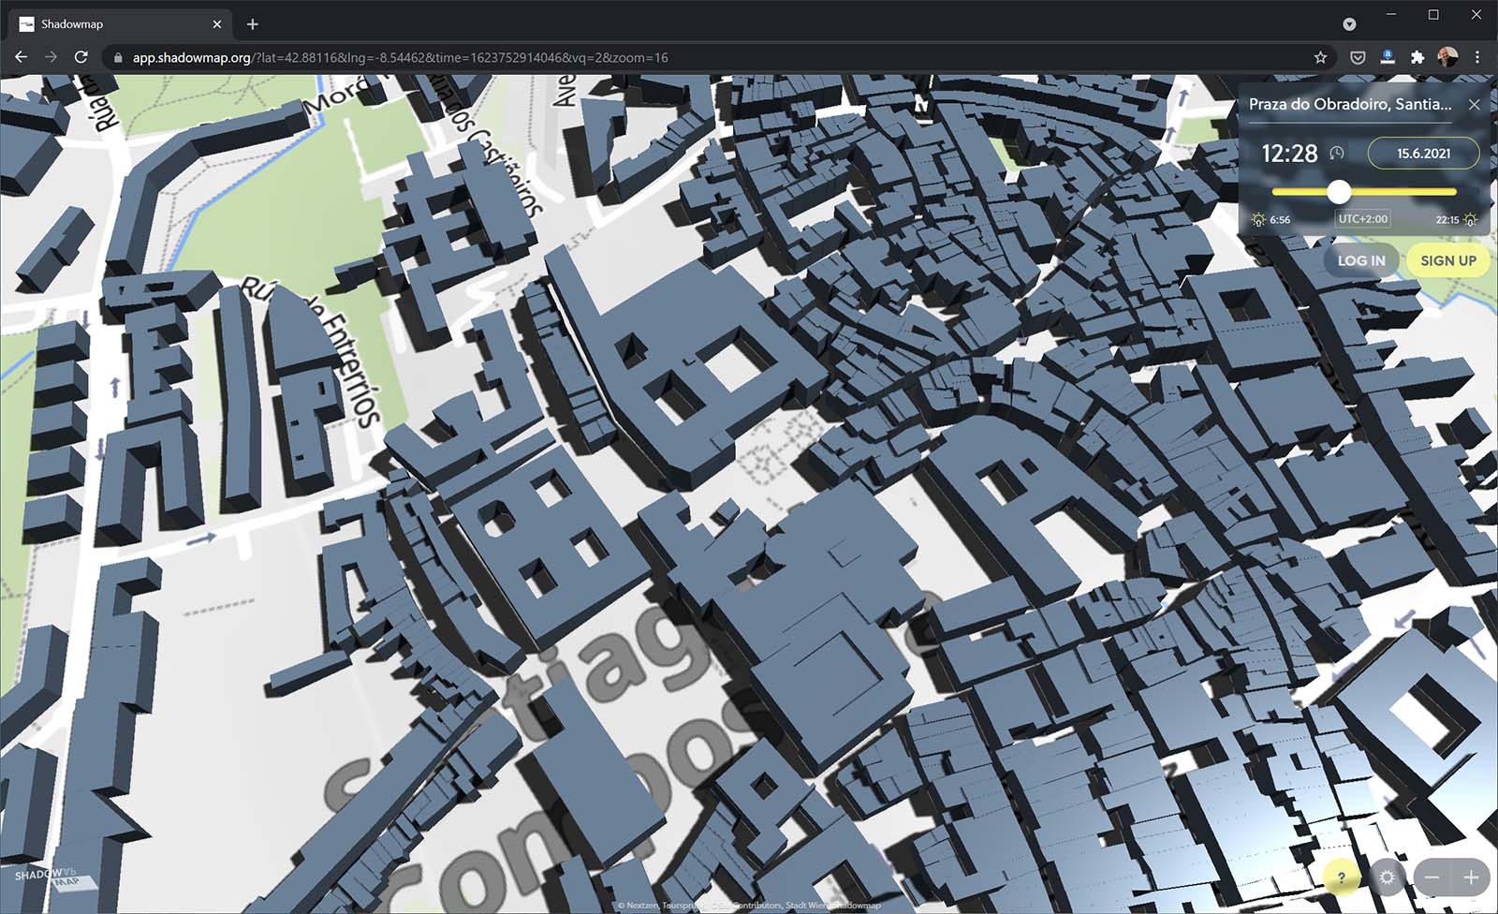Click the 12:28 time display

tap(1289, 153)
